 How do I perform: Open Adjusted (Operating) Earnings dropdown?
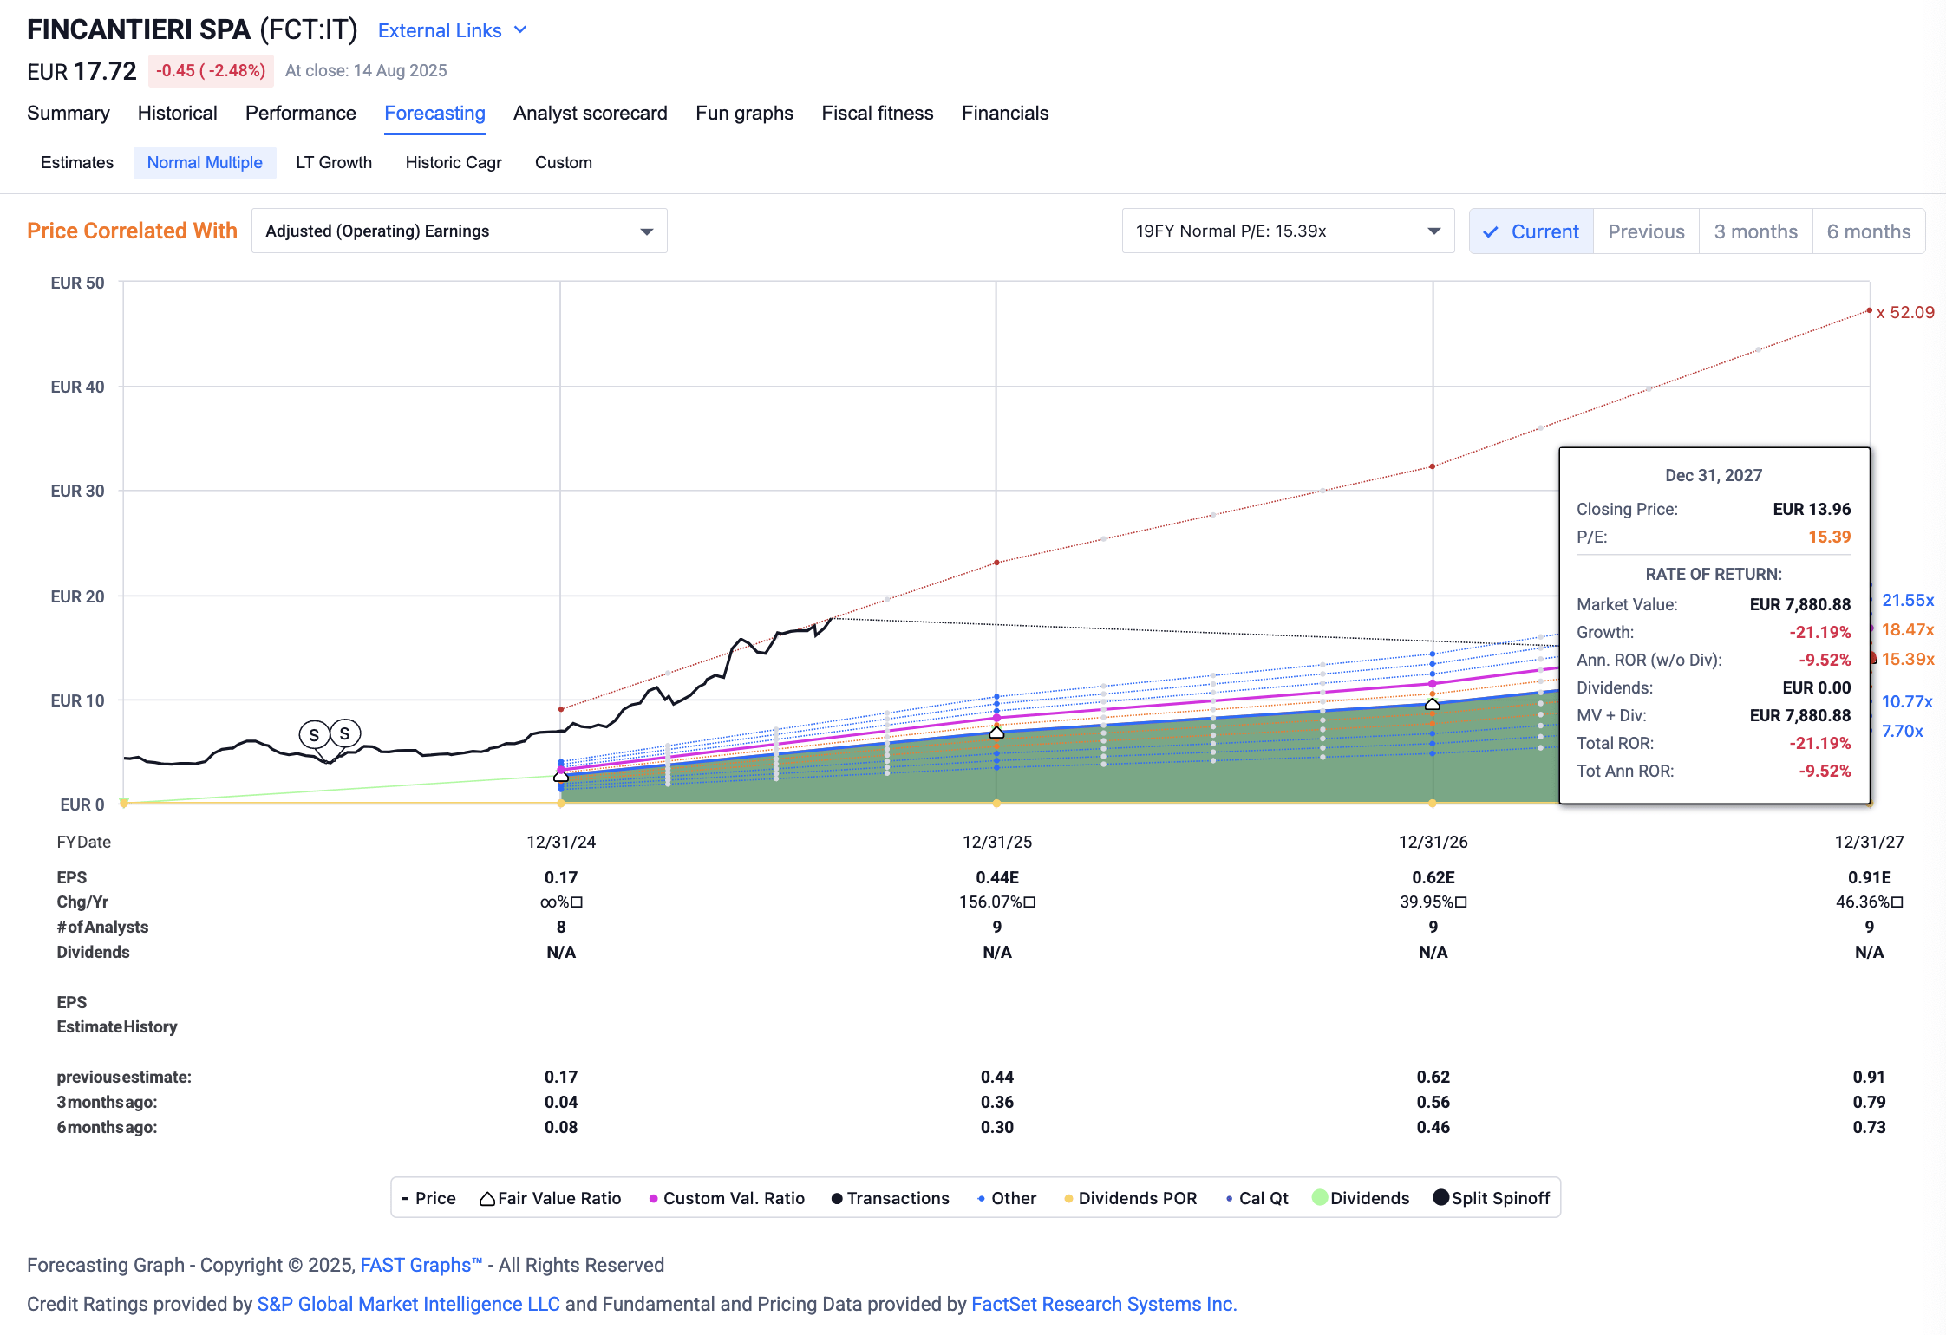(x=459, y=231)
